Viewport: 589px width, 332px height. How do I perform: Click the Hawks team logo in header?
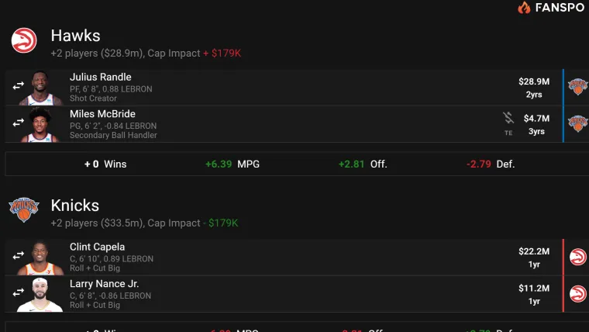(24, 40)
